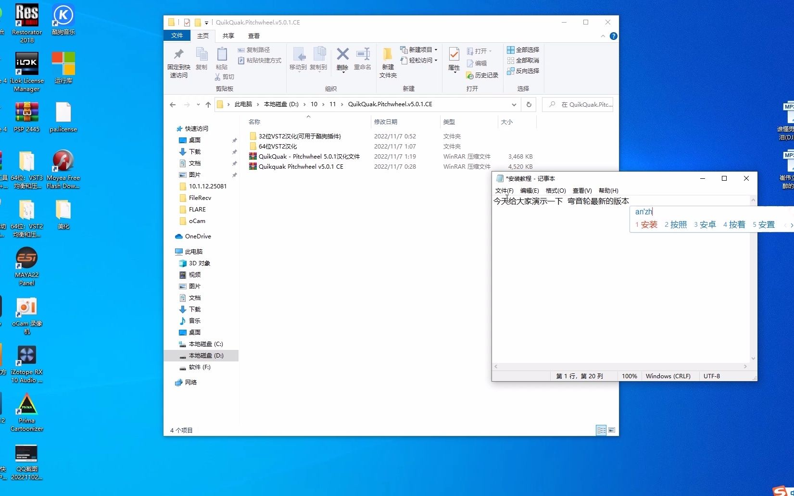Switch to the View ribbon tab
The image size is (794, 496).
[253, 36]
